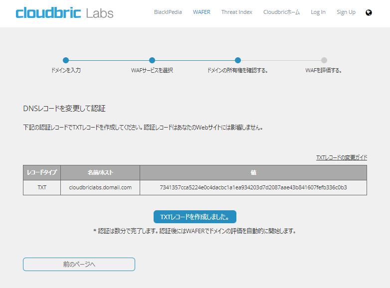This screenshot has width=390, height=288.
Task: Click the DNSレコードを変更して認証 heading
Action: 64,108
